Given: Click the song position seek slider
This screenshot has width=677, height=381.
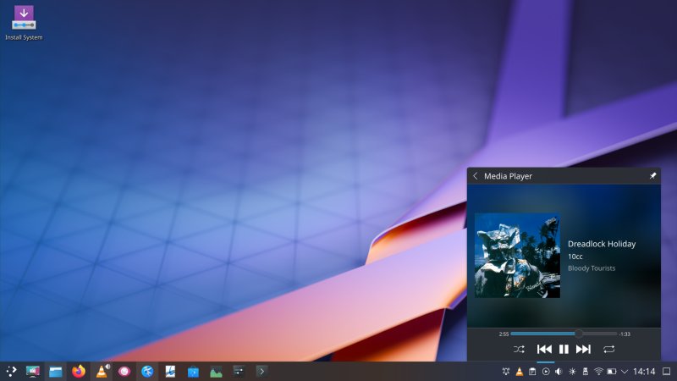Looking at the screenshot, I should point(564,334).
